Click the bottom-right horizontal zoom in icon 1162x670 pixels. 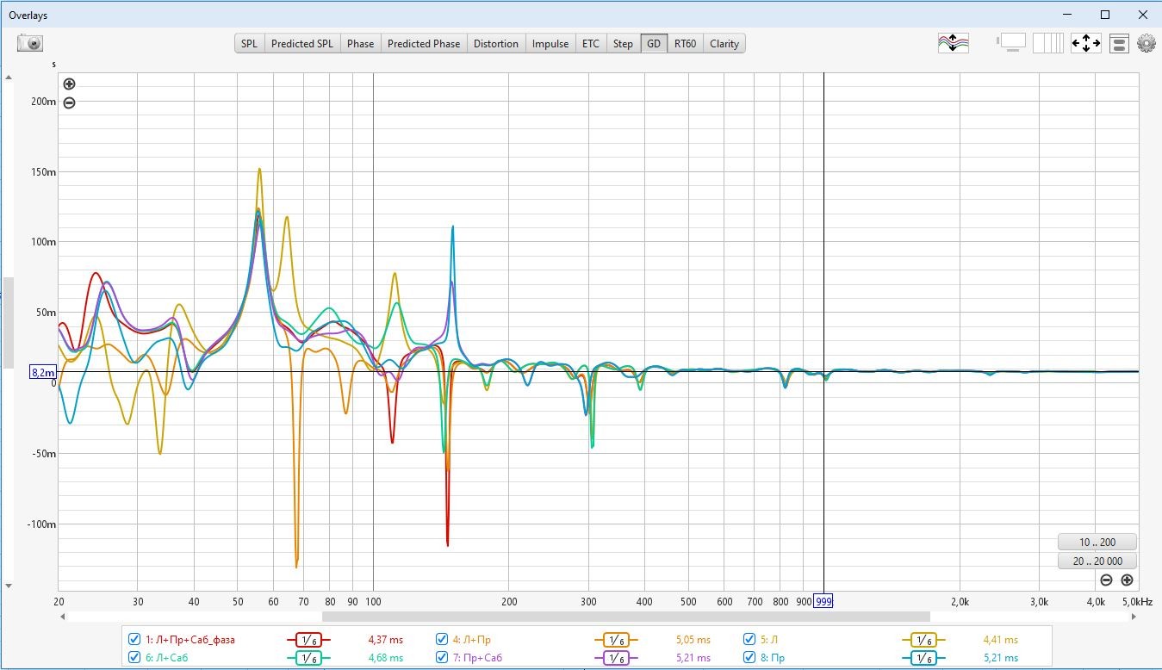[1127, 580]
